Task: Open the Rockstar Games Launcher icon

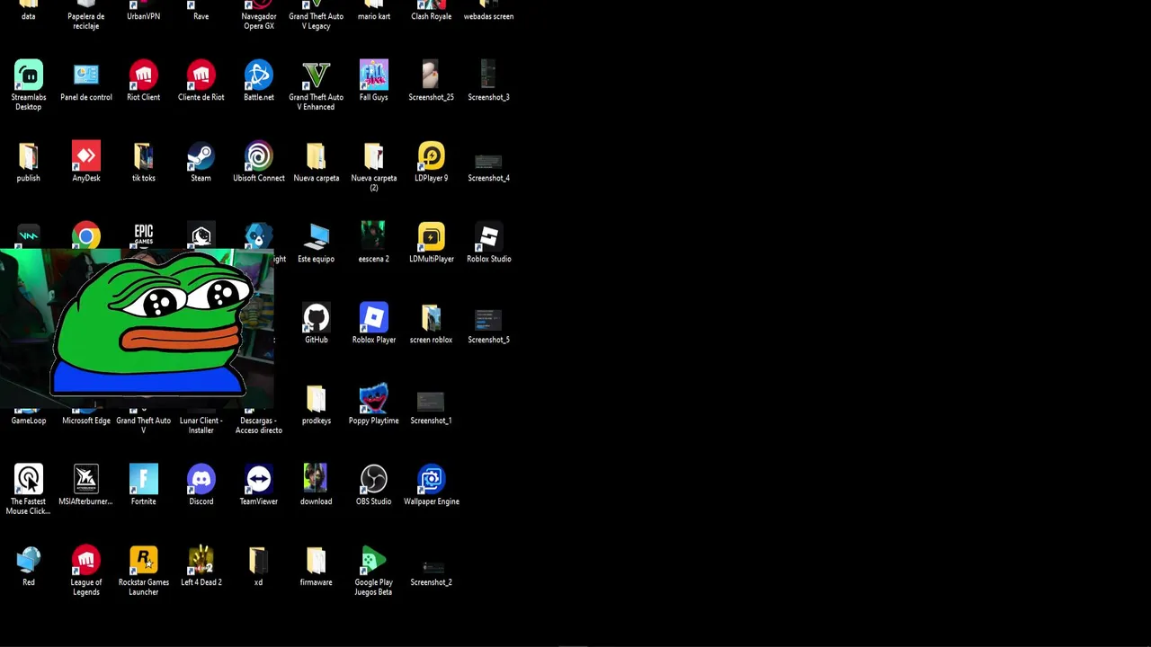Action: pyautogui.click(x=143, y=561)
